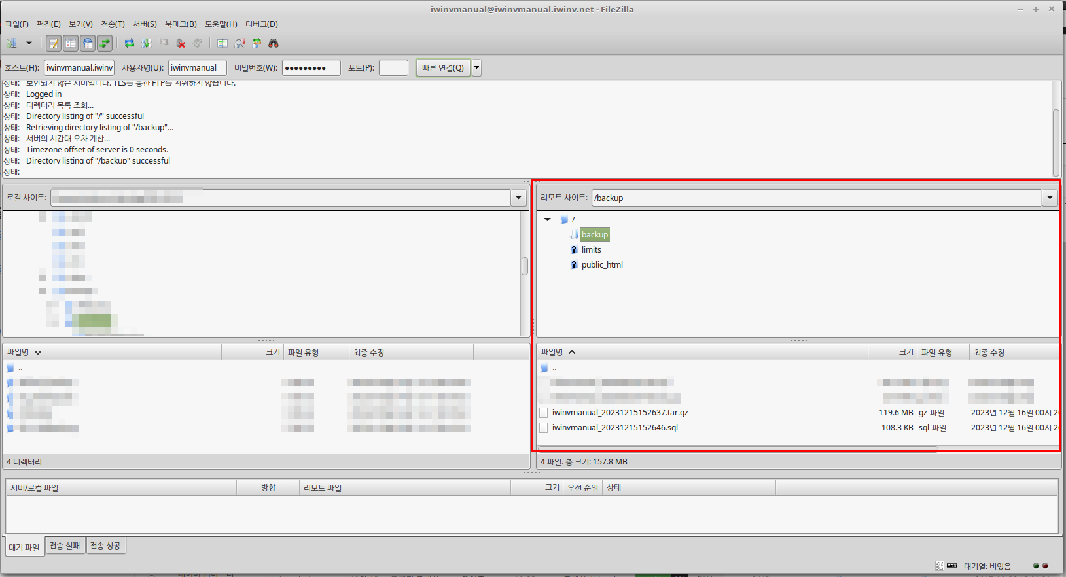
Task: Sort local files by 최종 수정 column
Action: (411, 352)
